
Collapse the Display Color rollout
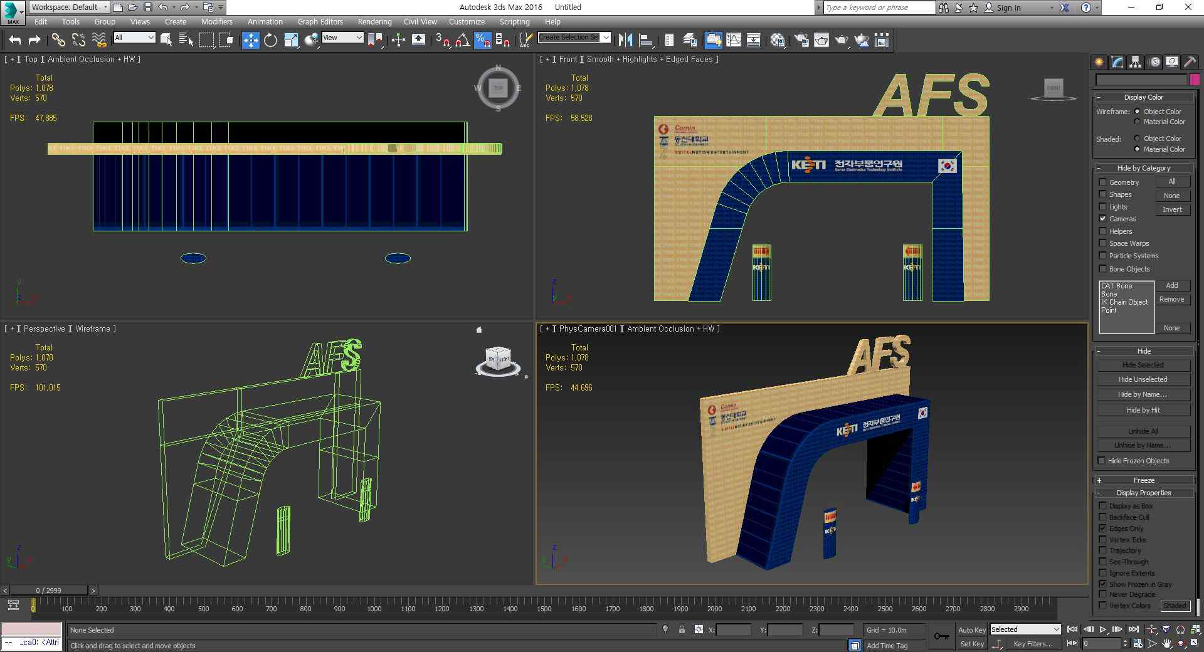[x=1144, y=97]
